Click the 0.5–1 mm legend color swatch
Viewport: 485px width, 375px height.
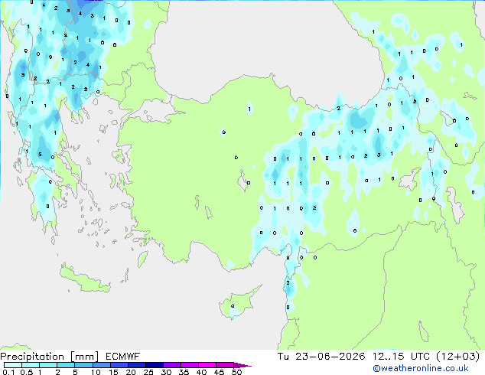tap(31, 365)
